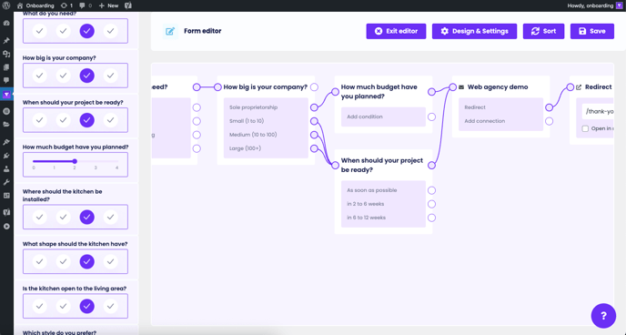The height and width of the screenshot is (335, 626).
Task: Select the in 2 to 6 weeks row
Action: 383,204
